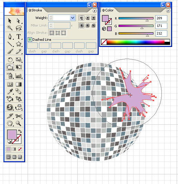Viewport: 178px width, 184px height.
Task: Select the Eyedropper tool
Action: 10,91
